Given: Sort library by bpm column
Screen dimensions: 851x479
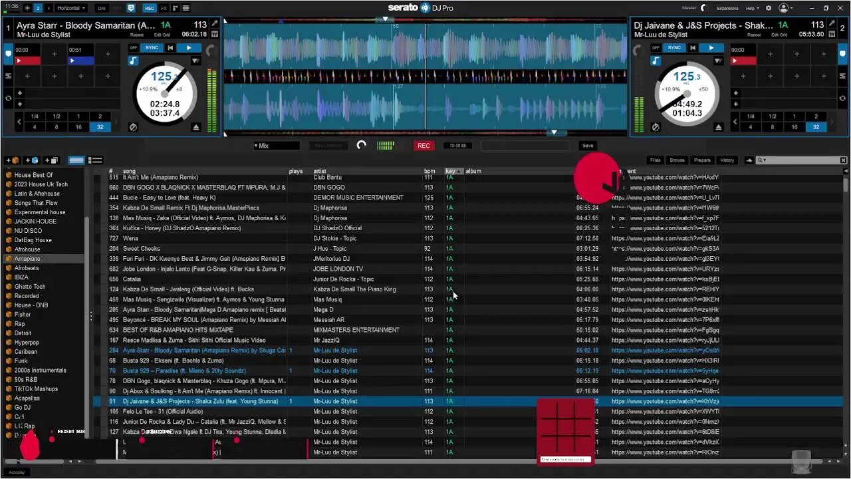Looking at the screenshot, I should coord(429,171).
